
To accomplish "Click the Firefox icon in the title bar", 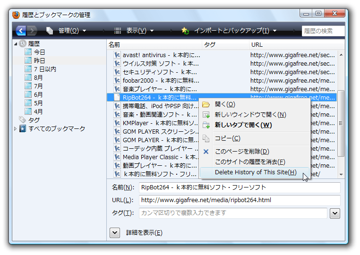I will (16, 15).
